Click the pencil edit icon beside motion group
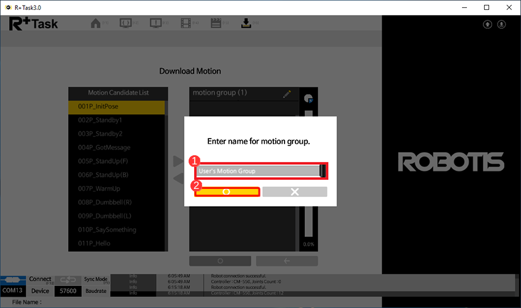521x308 pixels. pyautogui.click(x=287, y=94)
